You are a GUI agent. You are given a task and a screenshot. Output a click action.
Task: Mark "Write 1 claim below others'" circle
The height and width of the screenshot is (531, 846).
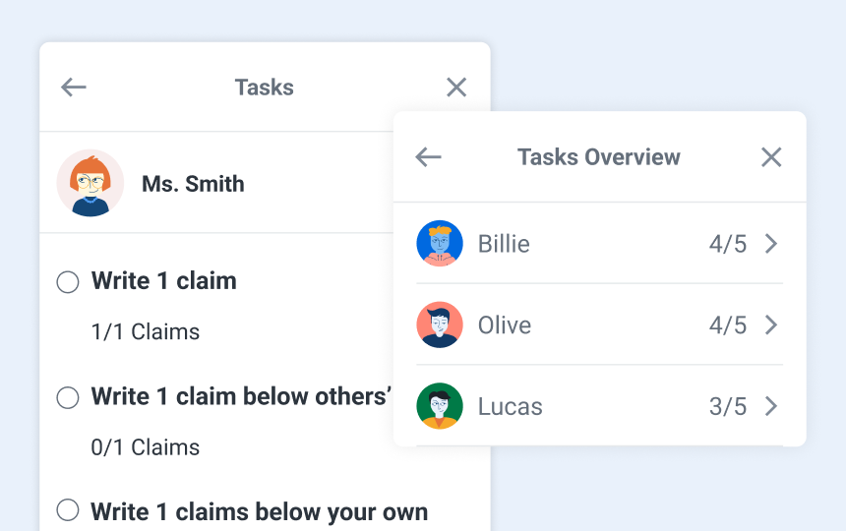[68, 397]
